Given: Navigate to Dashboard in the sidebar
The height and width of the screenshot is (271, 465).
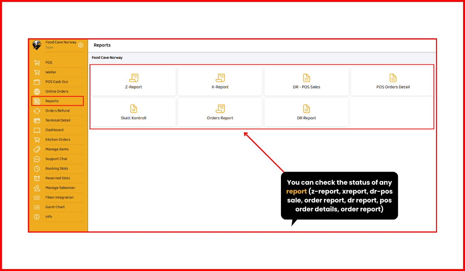Looking at the screenshot, I should click(x=54, y=130).
